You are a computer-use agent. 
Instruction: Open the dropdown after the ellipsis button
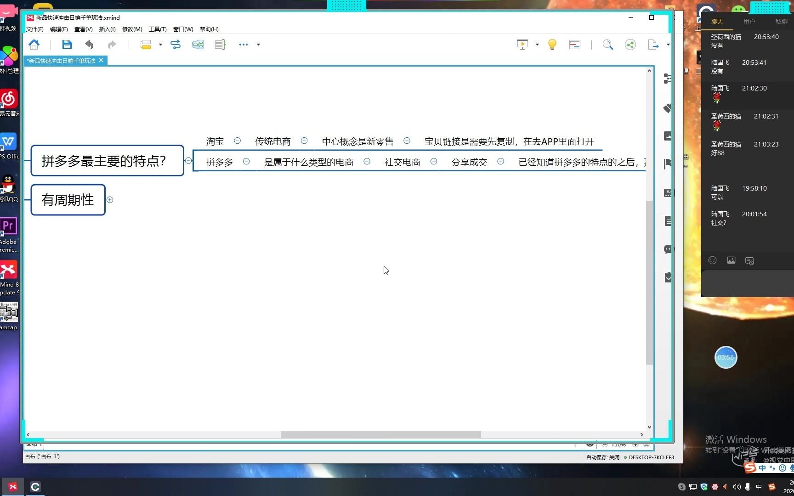(x=258, y=45)
